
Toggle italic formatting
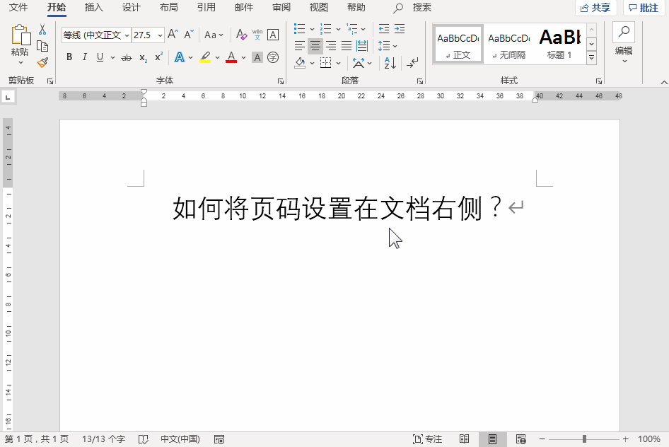pos(84,57)
